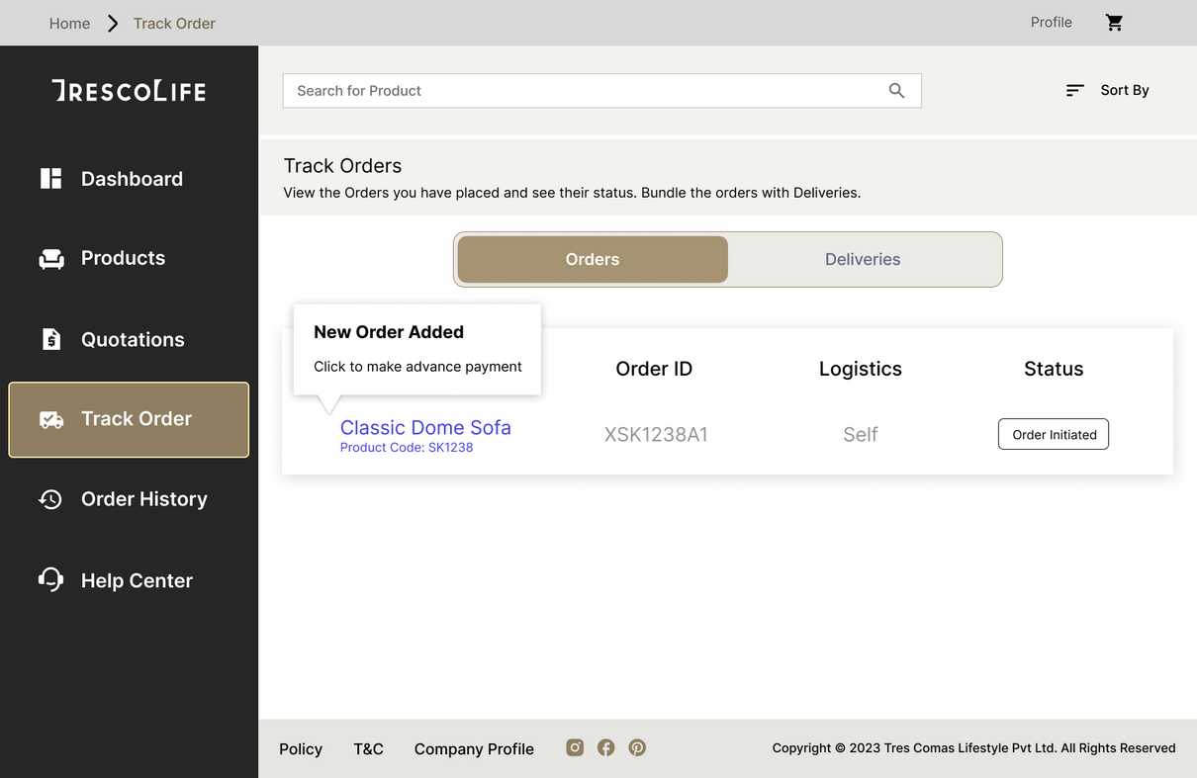Open the Classic Dome Sofa link
This screenshot has width=1197, height=778.
[x=425, y=427]
